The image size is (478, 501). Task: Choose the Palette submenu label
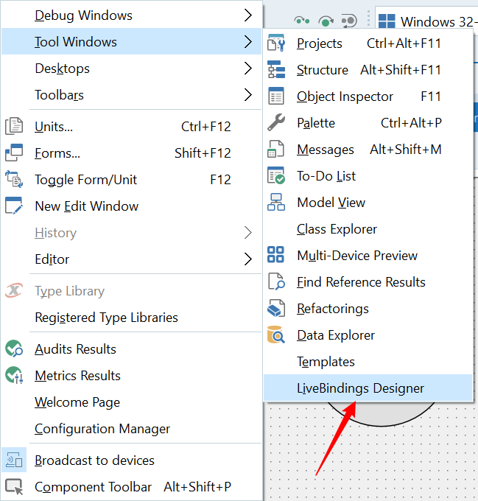(316, 123)
